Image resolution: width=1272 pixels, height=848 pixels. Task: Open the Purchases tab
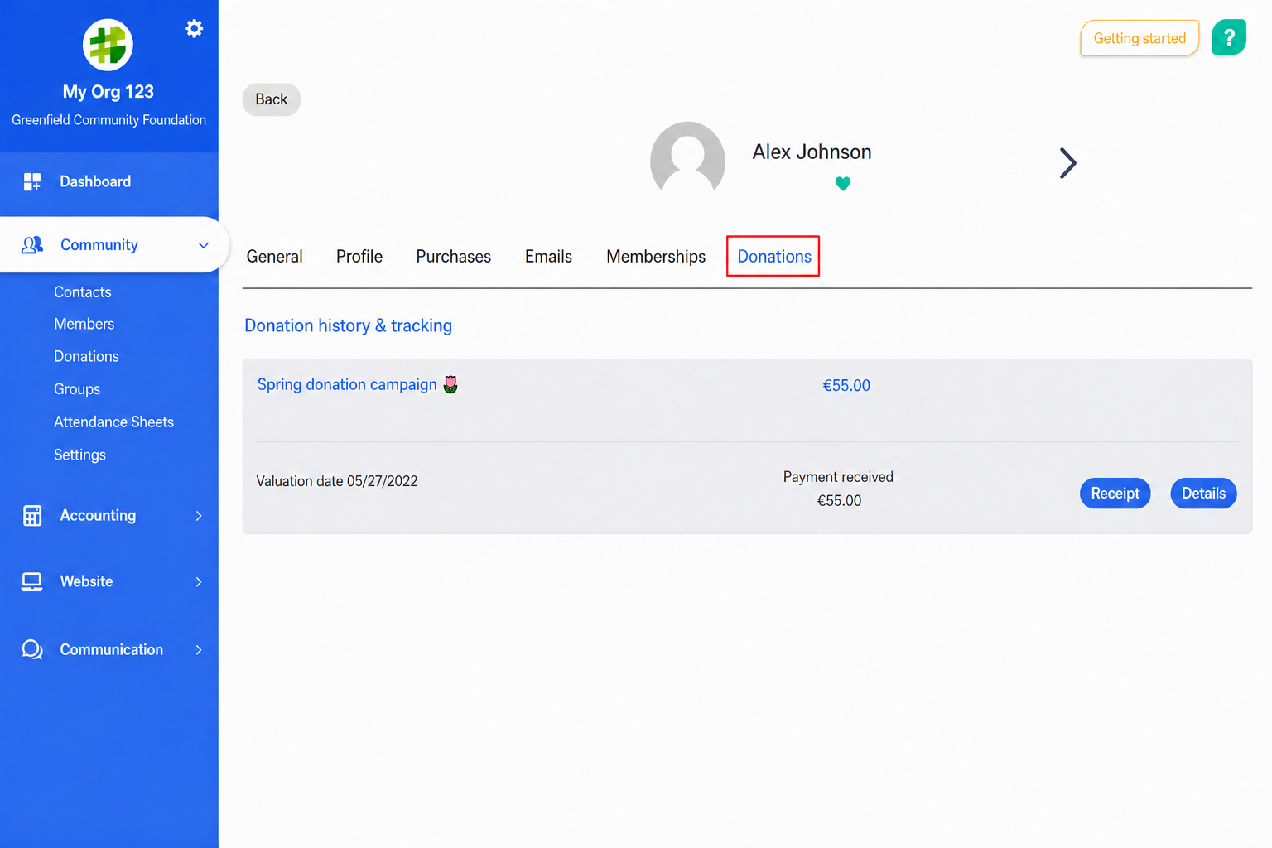tap(453, 257)
